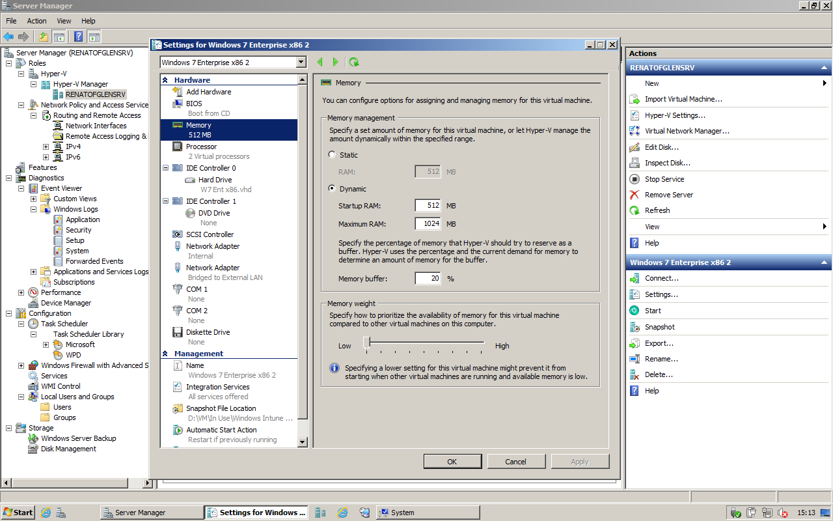833x521 pixels.
Task: Click Edit Disk action
Action: click(x=661, y=147)
